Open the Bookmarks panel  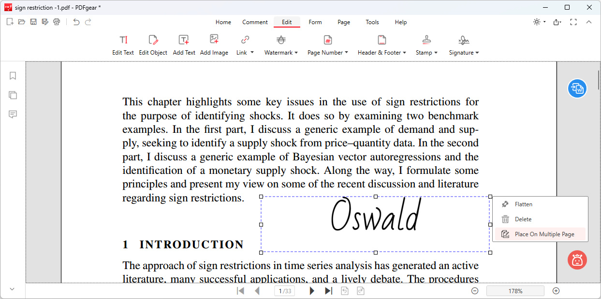click(x=13, y=75)
